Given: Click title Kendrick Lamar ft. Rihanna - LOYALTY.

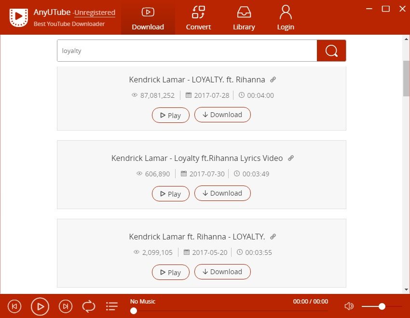Looking at the screenshot, I should (197, 237).
